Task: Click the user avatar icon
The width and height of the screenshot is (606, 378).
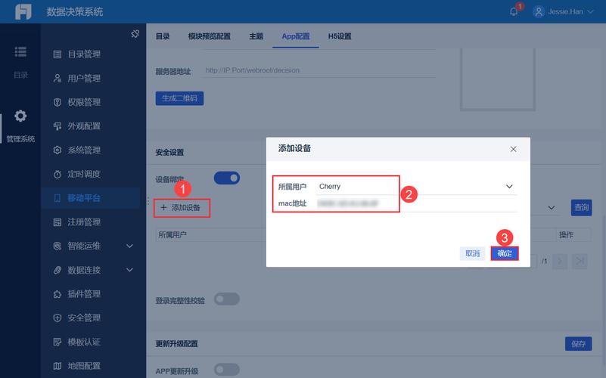Action: click(539, 11)
